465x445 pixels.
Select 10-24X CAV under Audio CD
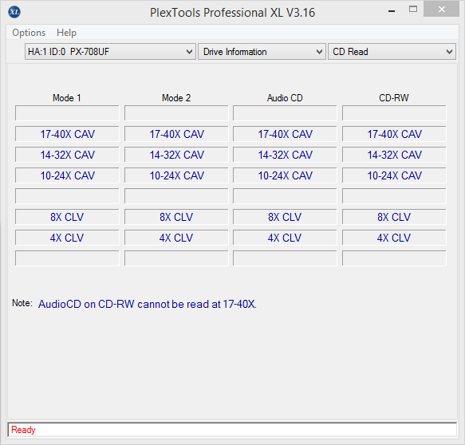(285, 175)
